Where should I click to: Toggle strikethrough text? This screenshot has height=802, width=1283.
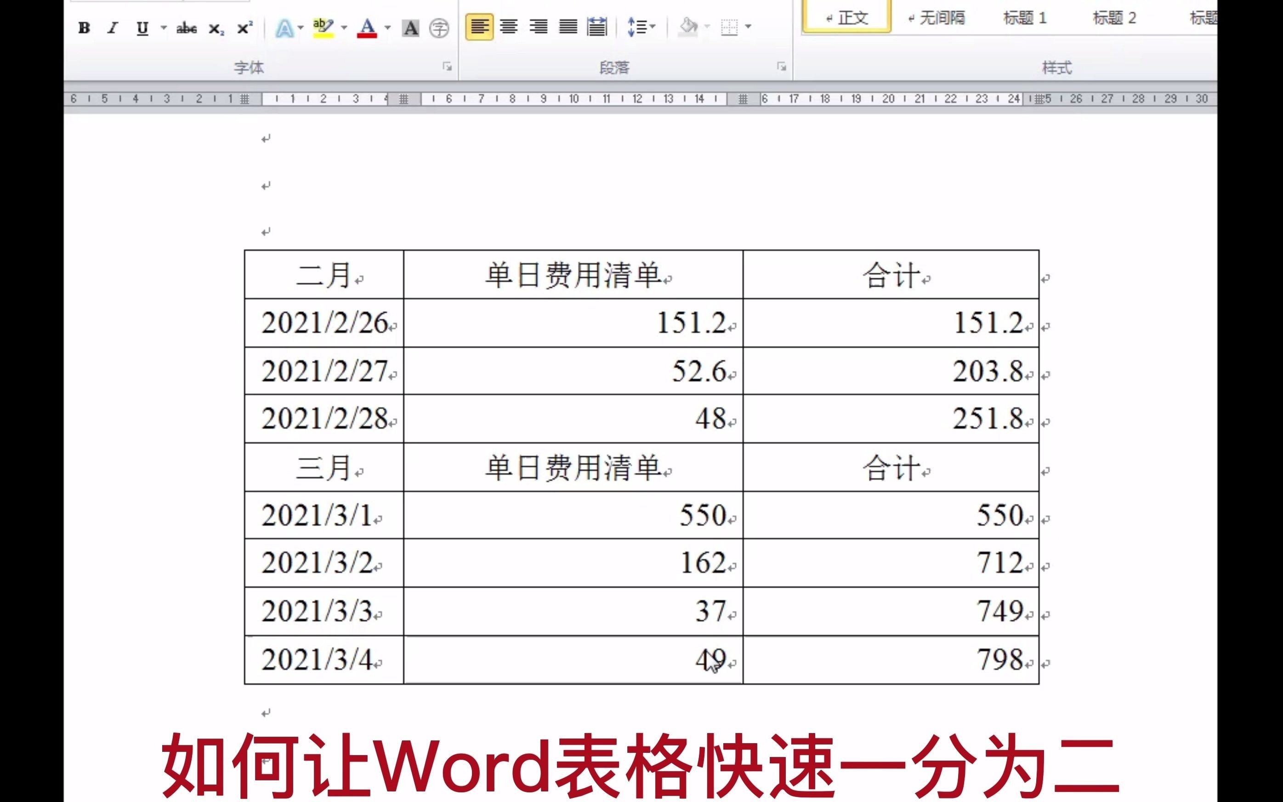187,28
